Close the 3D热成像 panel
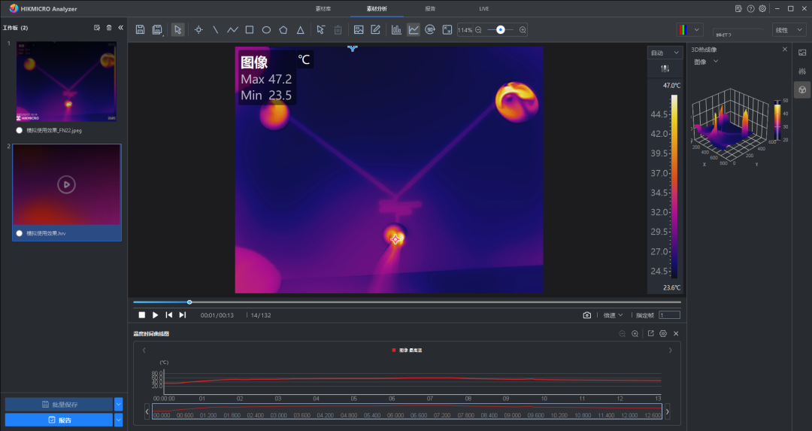 click(x=784, y=49)
